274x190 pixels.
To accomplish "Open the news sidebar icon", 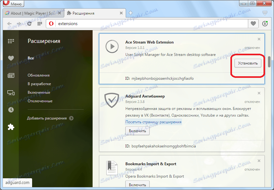I will pyautogui.click(x=11, y=76).
